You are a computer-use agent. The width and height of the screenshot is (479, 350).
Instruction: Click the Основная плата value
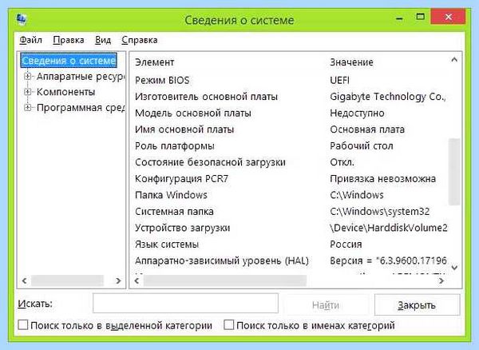367,129
